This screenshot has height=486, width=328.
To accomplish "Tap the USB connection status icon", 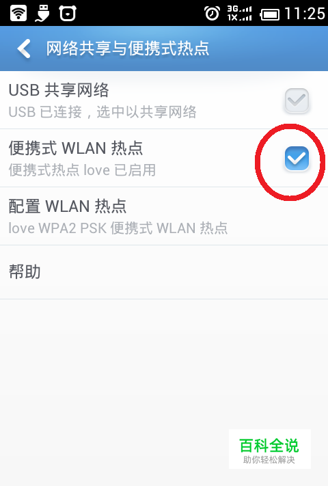I will coord(42,13).
